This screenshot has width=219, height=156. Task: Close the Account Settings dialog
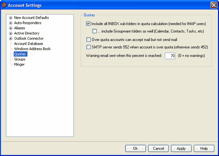pos(214,5)
